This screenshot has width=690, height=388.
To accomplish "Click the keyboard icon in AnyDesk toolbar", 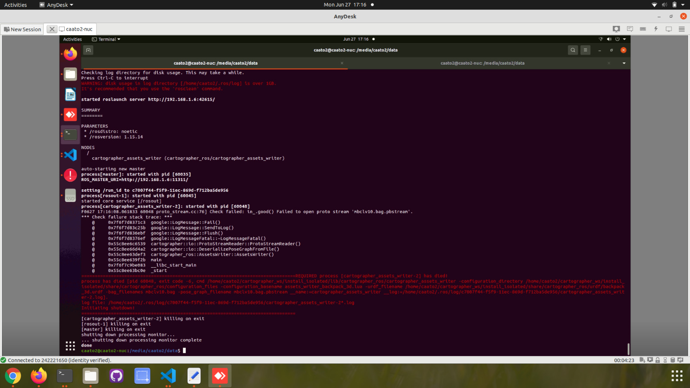I will [643, 29].
